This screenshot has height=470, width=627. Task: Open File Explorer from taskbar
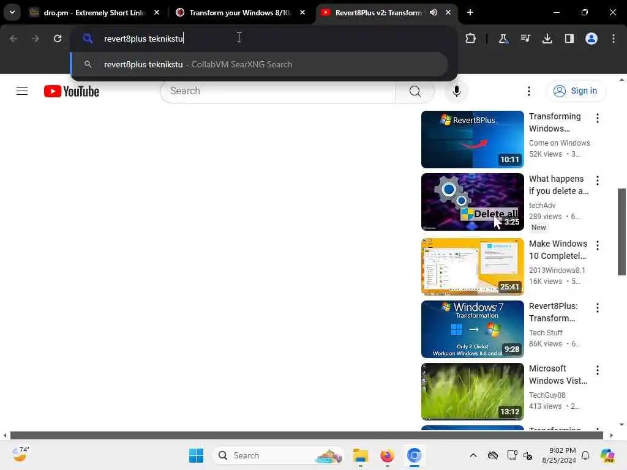click(360, 455)
